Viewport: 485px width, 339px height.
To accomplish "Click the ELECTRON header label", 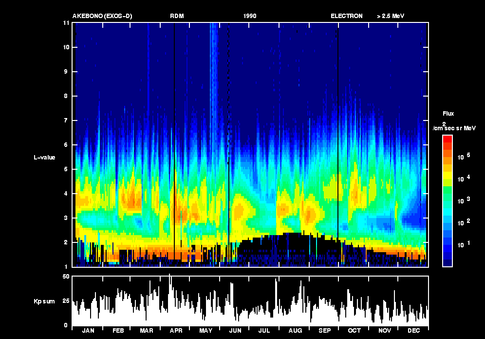I will [x=346, y=16].
